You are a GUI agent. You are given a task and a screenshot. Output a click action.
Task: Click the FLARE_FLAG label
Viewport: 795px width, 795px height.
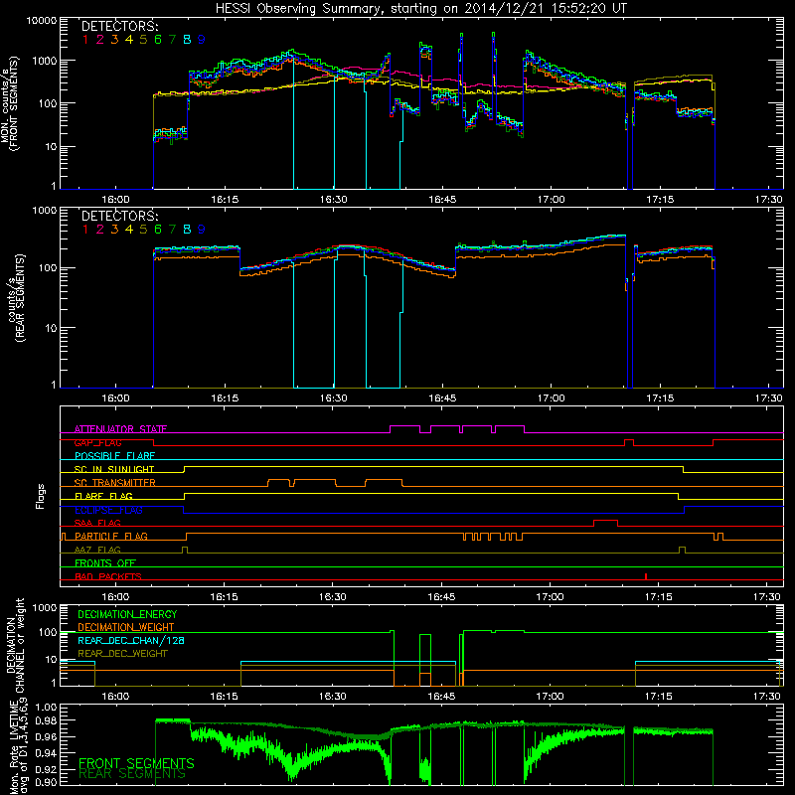coord(103,496)
